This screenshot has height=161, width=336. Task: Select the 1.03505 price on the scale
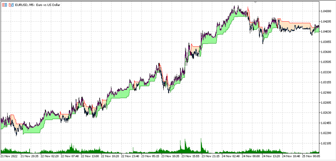pyautogui.click(x=327, y=62)
